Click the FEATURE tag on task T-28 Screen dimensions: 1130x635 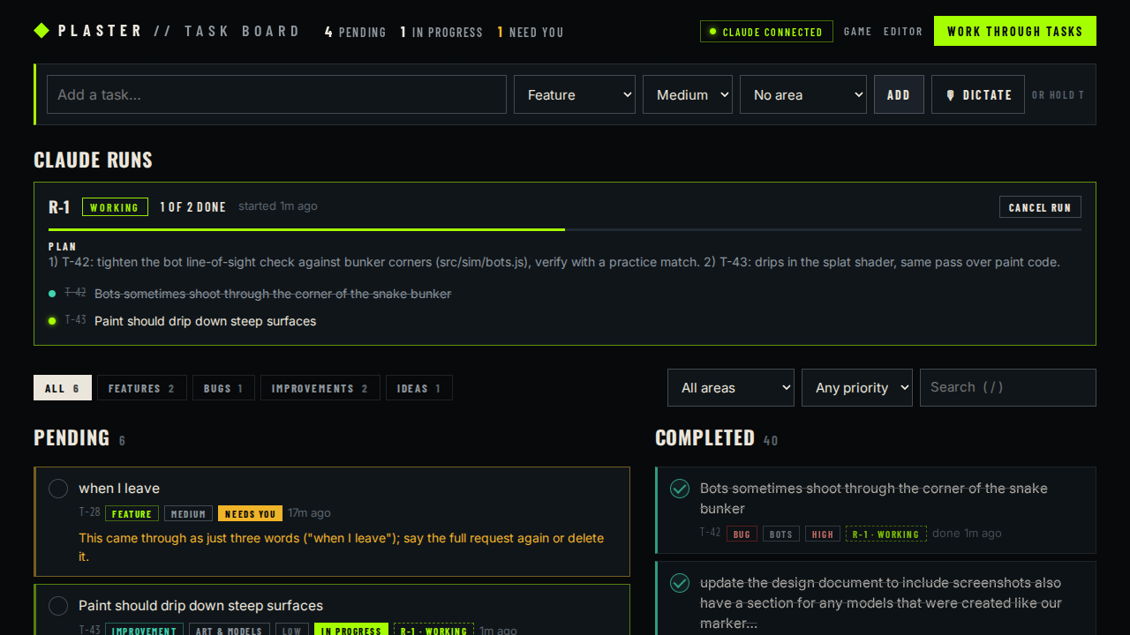click(x=132, y=513)
